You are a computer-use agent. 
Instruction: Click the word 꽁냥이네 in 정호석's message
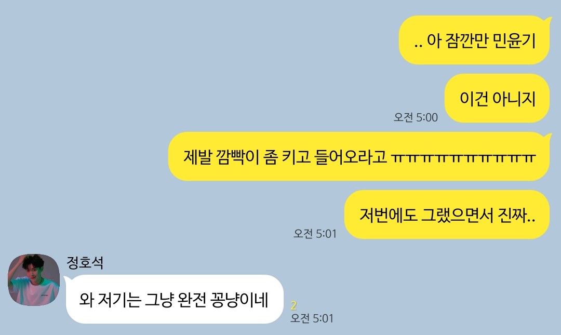click(x=239, y=300)
